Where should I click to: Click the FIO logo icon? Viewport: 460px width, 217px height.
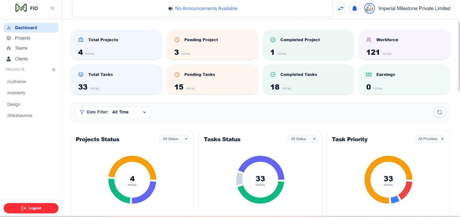[21, 8]
